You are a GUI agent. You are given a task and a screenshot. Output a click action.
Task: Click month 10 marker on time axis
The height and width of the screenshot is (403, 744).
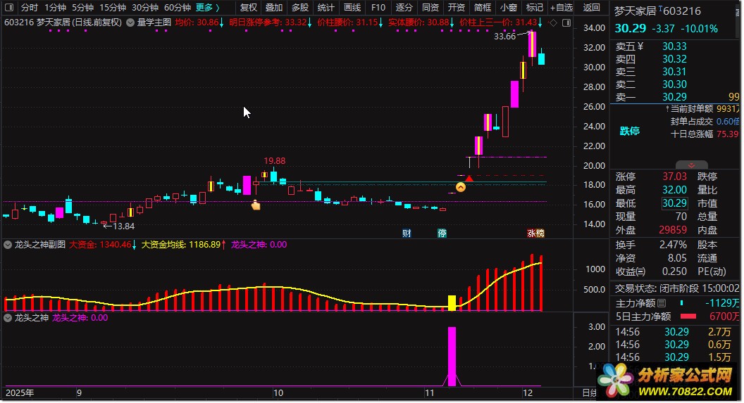[278, 393]
